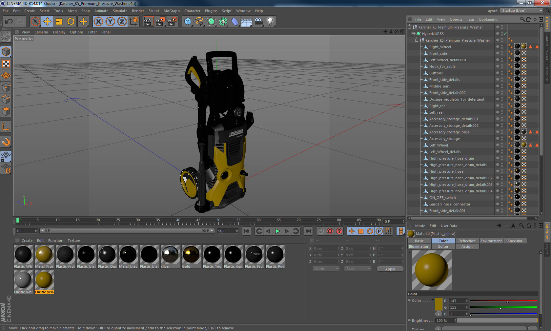Image resolution: width=551 pixels, height=331 pixels.
Task: Toggle Y axis lock
Action: tap(110, 22)
